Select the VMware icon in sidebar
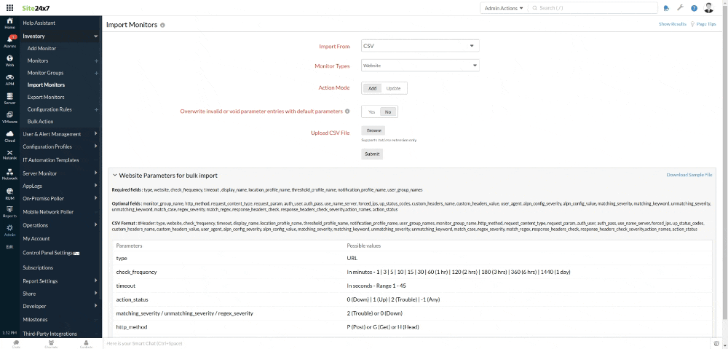Viewport: 728px width, 349px height. (x=9, y=117)
